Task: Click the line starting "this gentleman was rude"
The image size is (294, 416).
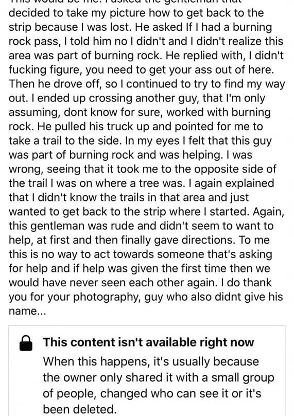Action: (141, 226)
